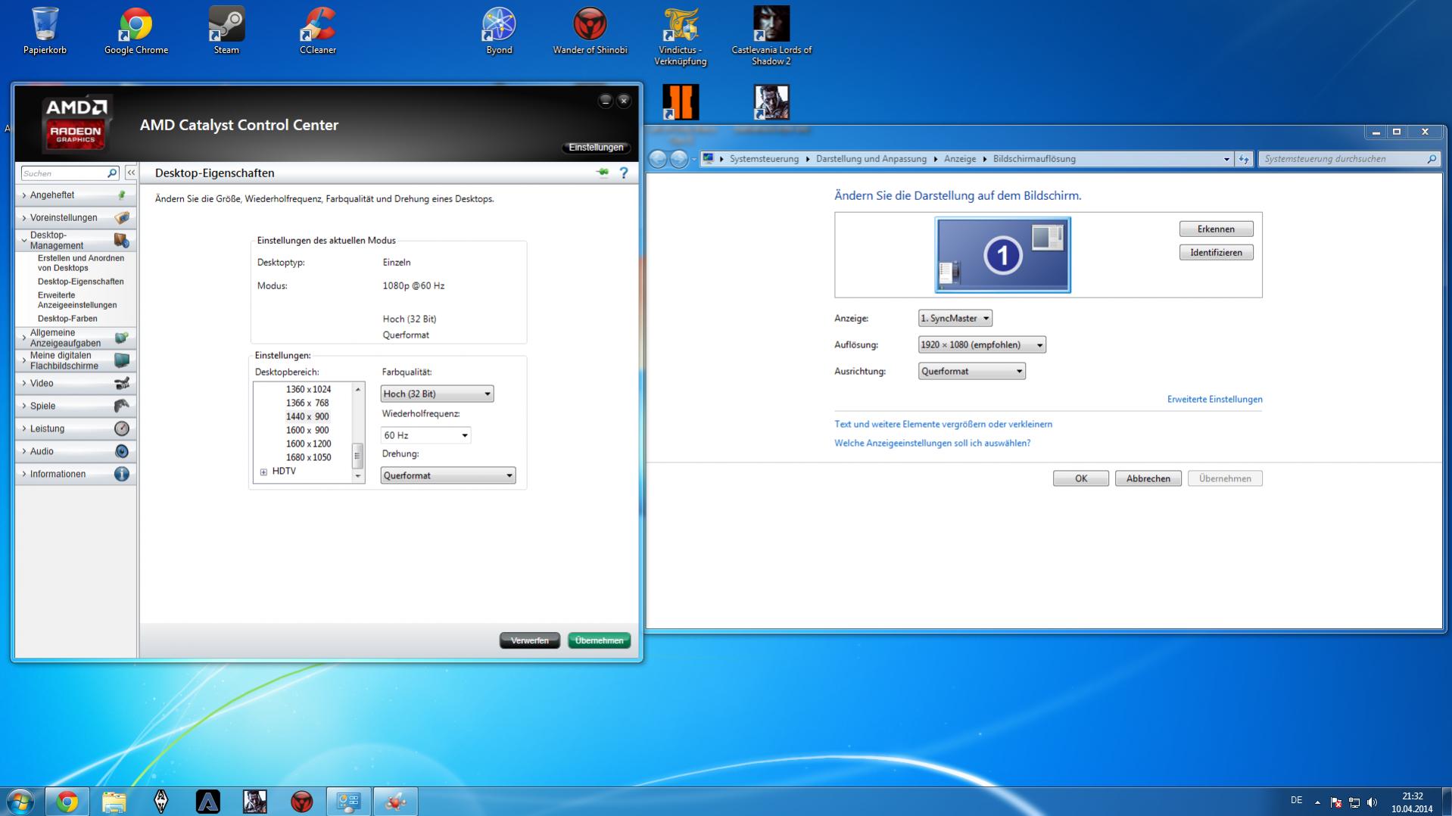Expand the Allgemeine Anzeigeaufgaben section
Screen dimensions: 1452x816
[x=75, y=338]
